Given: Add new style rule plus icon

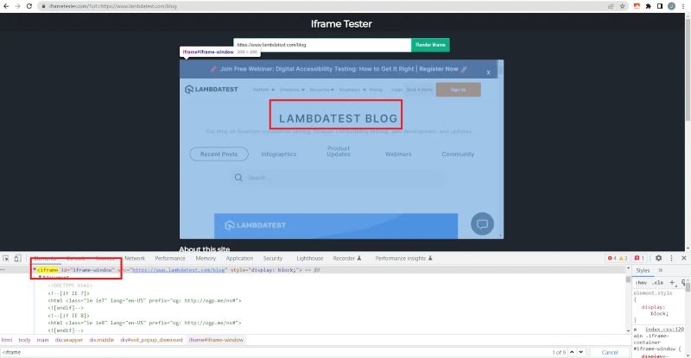Looking at the screenshot, I should (x=672, y=283).
